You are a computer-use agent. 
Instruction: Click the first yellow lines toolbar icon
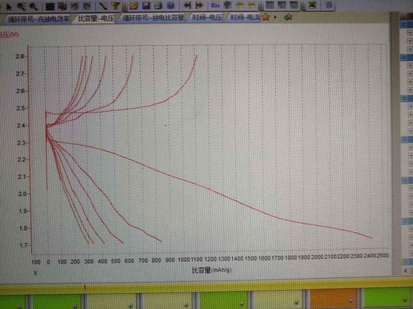pos(240,5)
